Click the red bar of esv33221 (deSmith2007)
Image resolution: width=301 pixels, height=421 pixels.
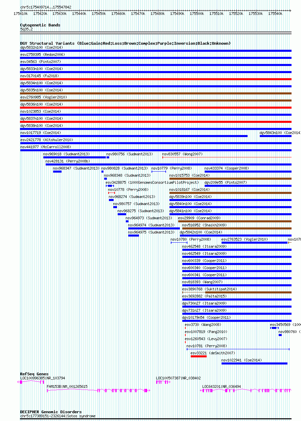(x=199, y=356)
